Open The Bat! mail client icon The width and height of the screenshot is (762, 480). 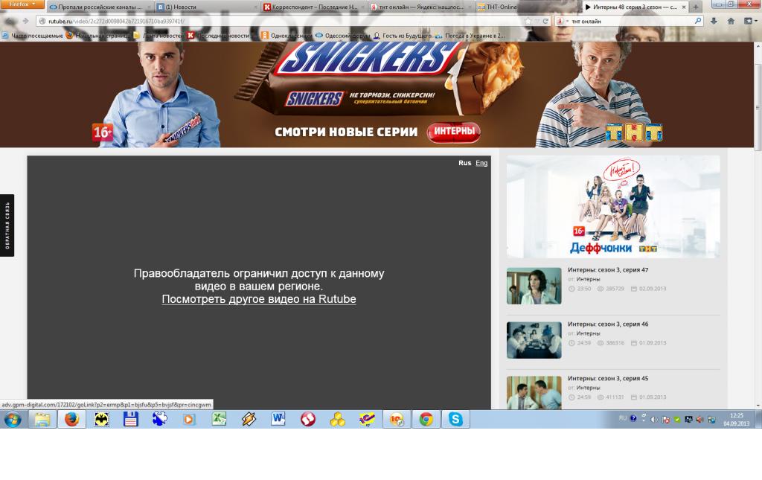coord(101,419)
